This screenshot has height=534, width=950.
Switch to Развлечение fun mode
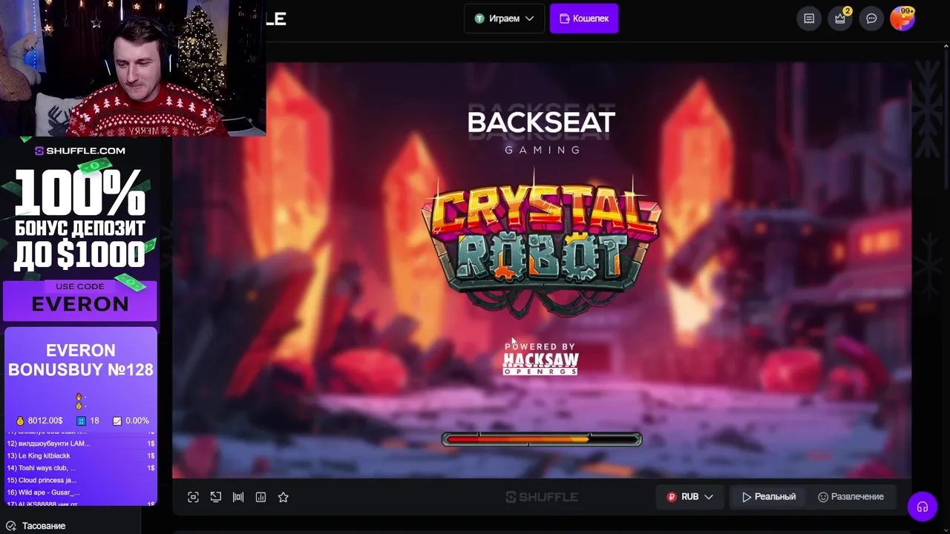pyautogui.click(x=851, y=497)
